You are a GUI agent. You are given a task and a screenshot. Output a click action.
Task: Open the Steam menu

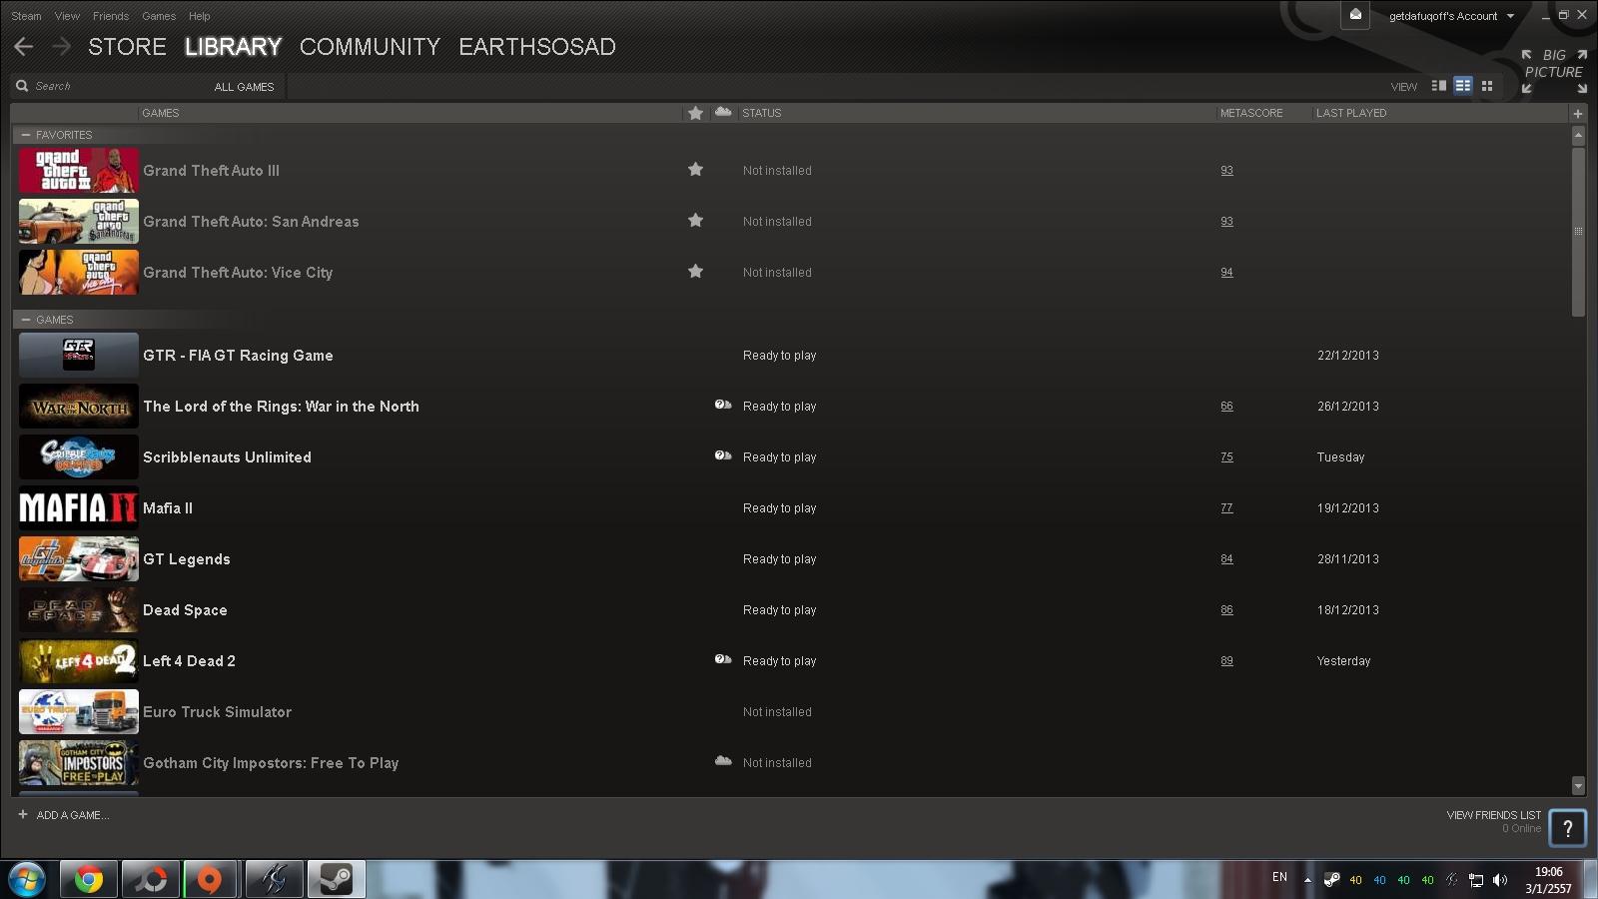click(x=26, y=16)
